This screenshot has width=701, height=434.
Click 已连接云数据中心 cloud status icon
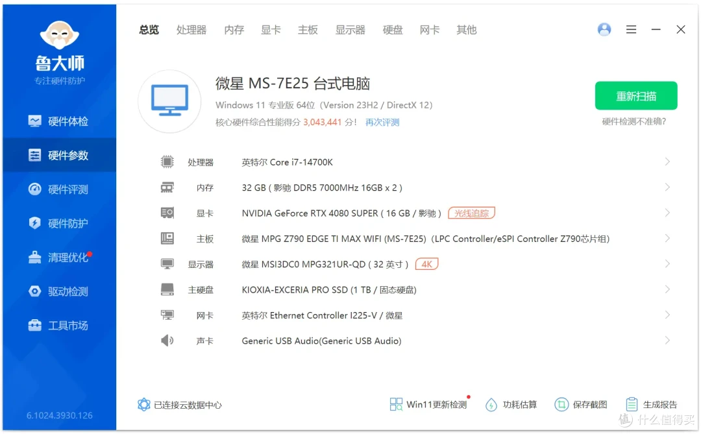coord(143,405)
